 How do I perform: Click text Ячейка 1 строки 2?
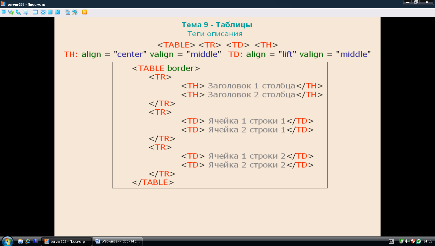point(247,156)
